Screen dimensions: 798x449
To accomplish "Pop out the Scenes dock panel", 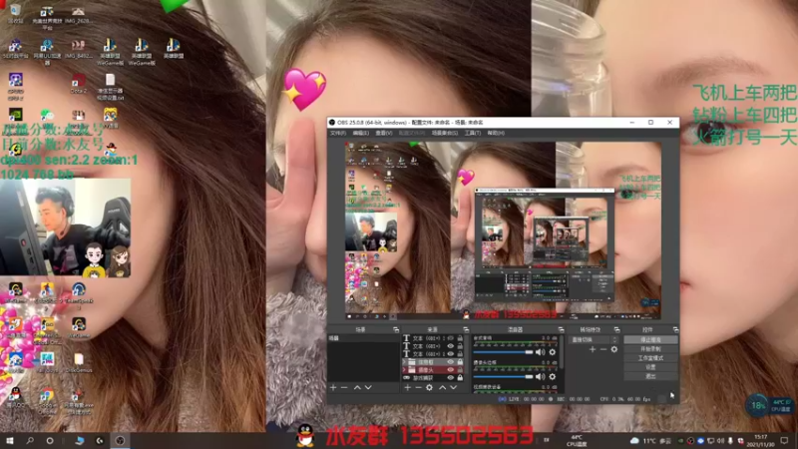I will pos(396,330).
